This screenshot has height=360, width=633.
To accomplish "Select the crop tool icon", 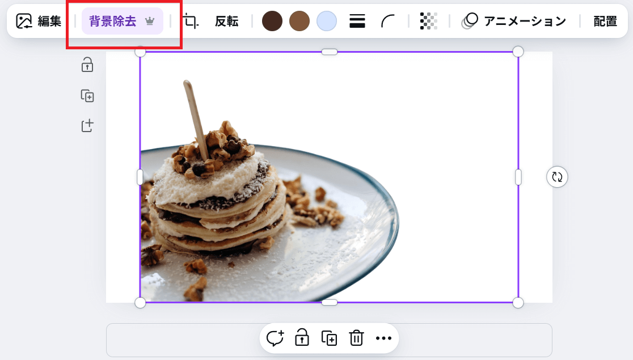I will click(x=191, y=22).
